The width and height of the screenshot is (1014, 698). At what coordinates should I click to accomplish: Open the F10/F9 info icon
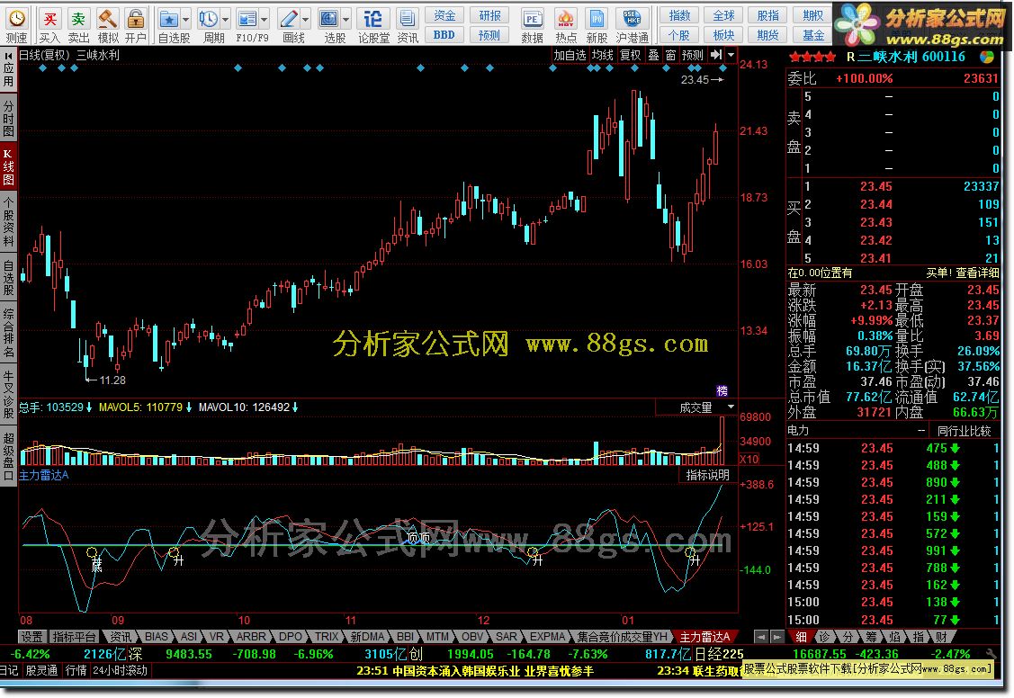pos(247,19)
